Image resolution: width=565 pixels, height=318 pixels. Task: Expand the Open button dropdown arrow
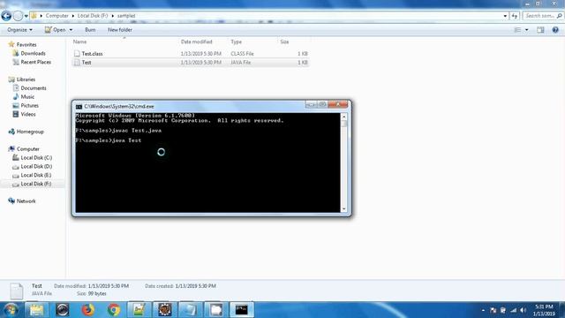pos(71,30)
